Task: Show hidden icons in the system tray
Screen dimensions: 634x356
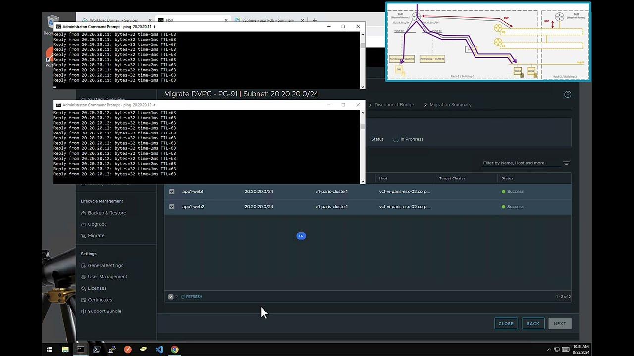Action: pyautogui.click(x=549, y=349)
